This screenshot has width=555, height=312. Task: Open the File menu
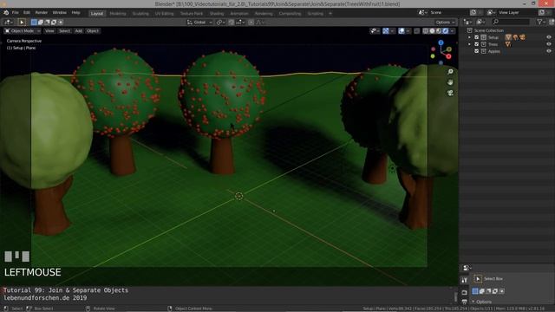[16, 12]
